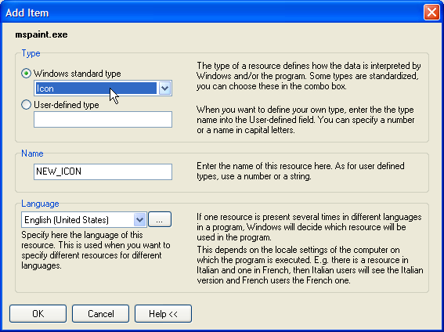Screen dimensions: 444x332
Task: Expand the Icon resource type dropdown arrow
Action: [x=164, y=88]
